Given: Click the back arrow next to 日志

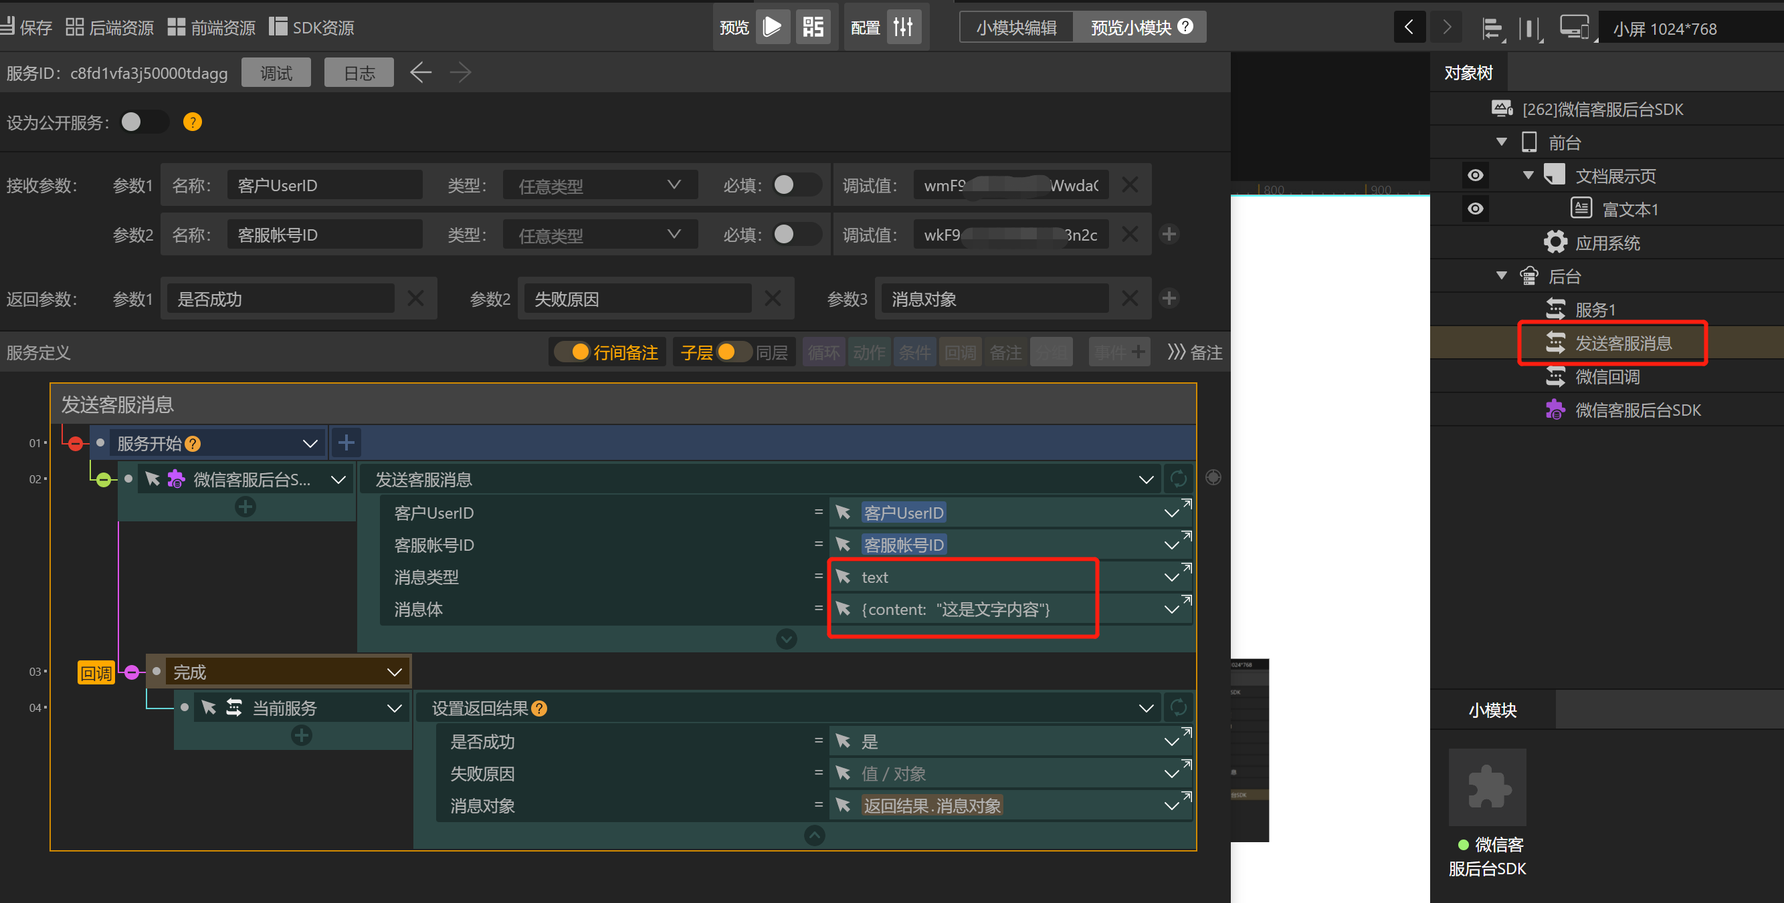Looking at the screenshot, I should (420, 73).
